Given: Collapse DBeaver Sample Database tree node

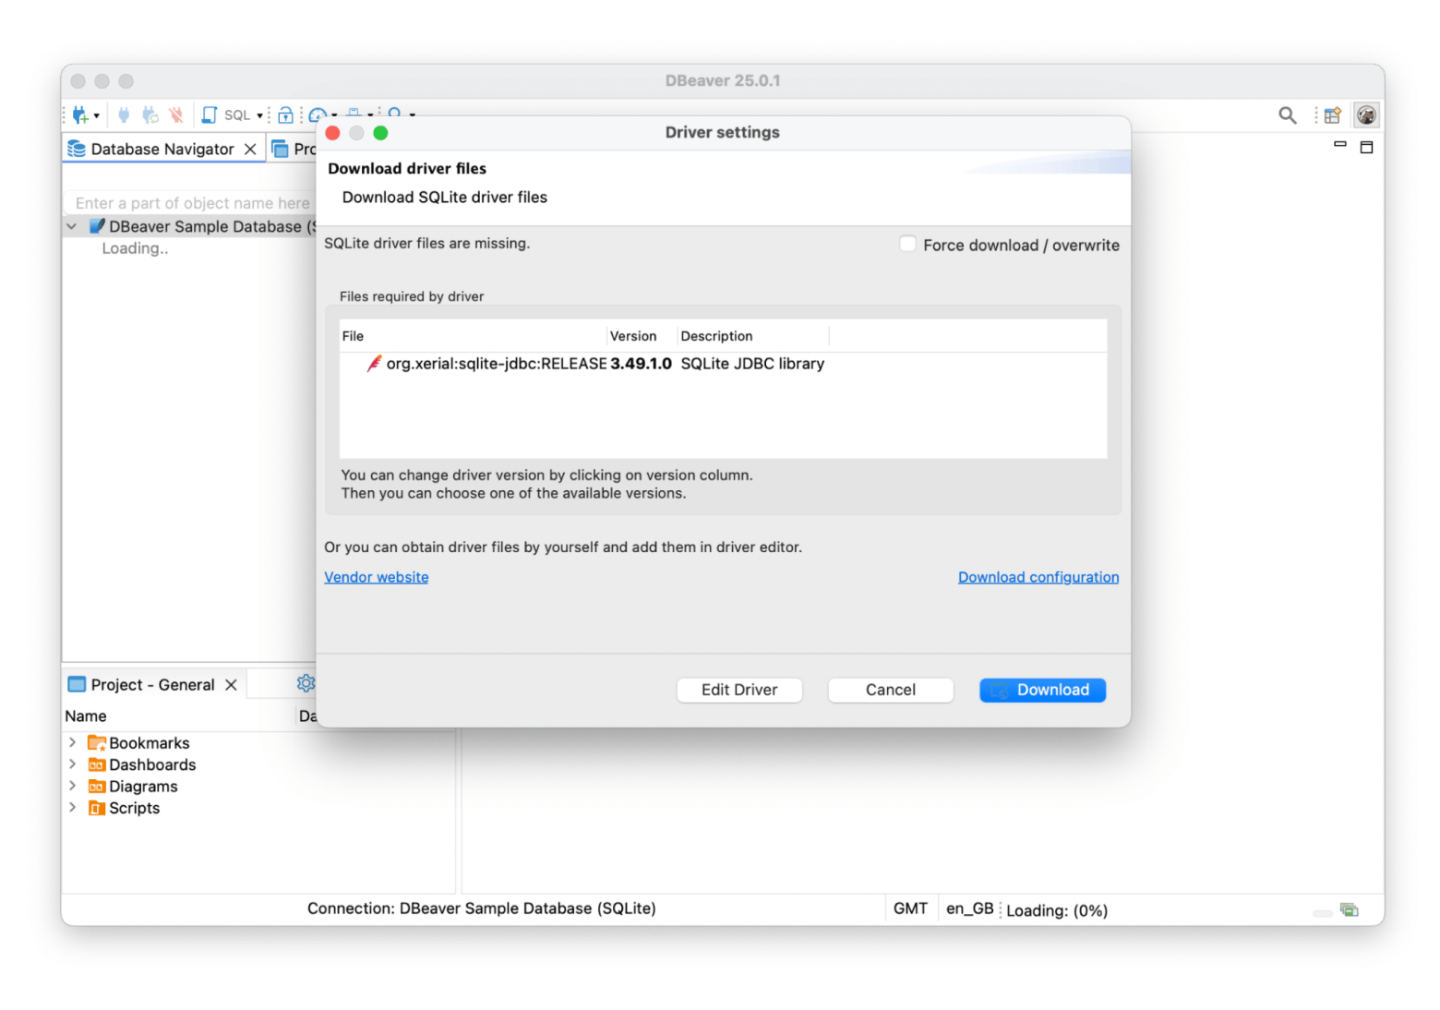Looking at the screenshot, I should [72, 226].
